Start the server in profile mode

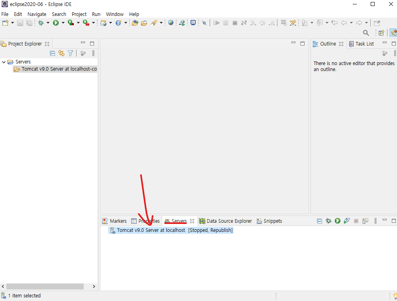click(347, 221)
